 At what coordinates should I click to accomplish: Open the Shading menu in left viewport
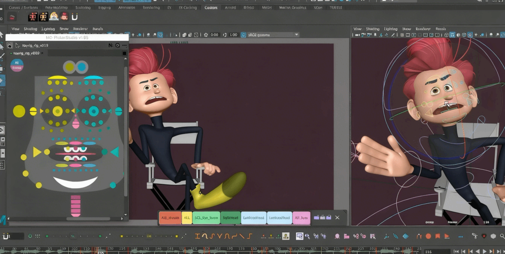coord(30,29)
